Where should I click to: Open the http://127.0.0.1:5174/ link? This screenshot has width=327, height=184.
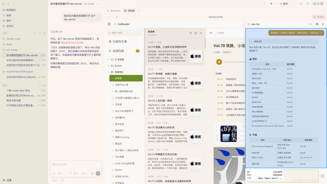click(x=72, y=42)
